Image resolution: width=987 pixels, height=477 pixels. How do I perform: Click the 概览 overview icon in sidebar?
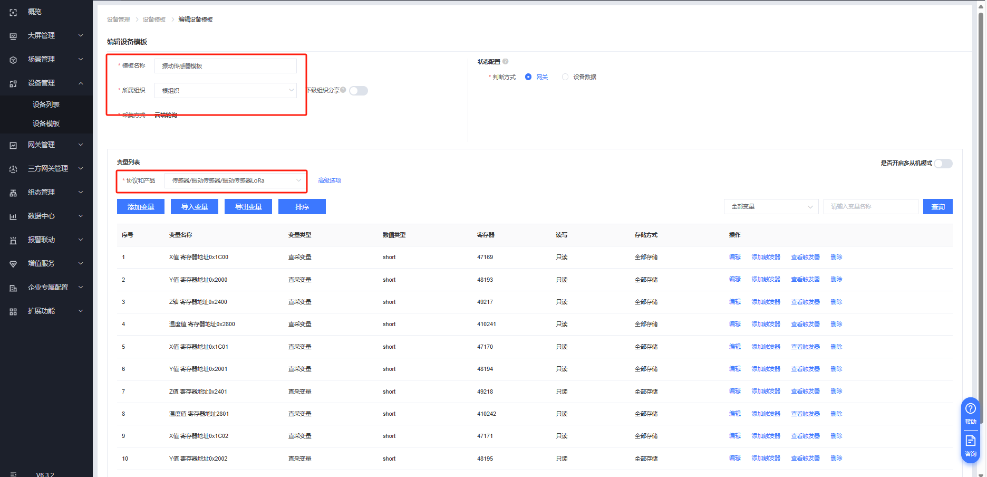coord(13,12)
